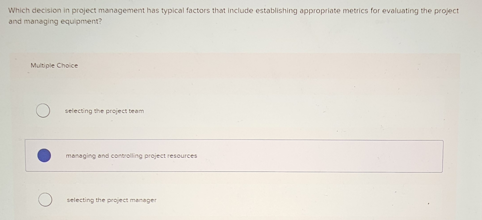The image size is (482, 220).
Task: Click the 'managing and controlling project resources' text
Action: pyautogui.click(x=131, y=156)
